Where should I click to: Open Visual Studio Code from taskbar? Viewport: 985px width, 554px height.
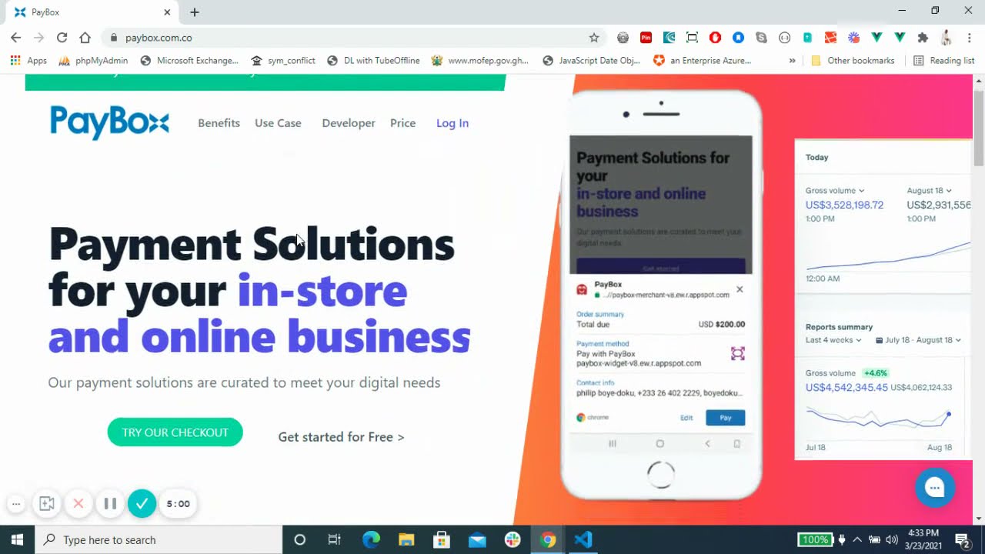tap(583, 539)
